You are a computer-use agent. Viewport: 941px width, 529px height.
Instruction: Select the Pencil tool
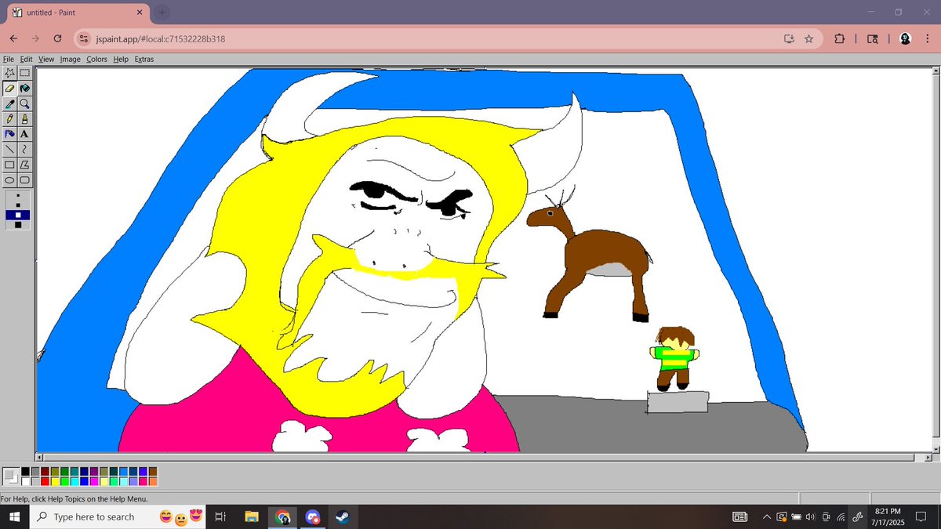[x=10, y=118]
